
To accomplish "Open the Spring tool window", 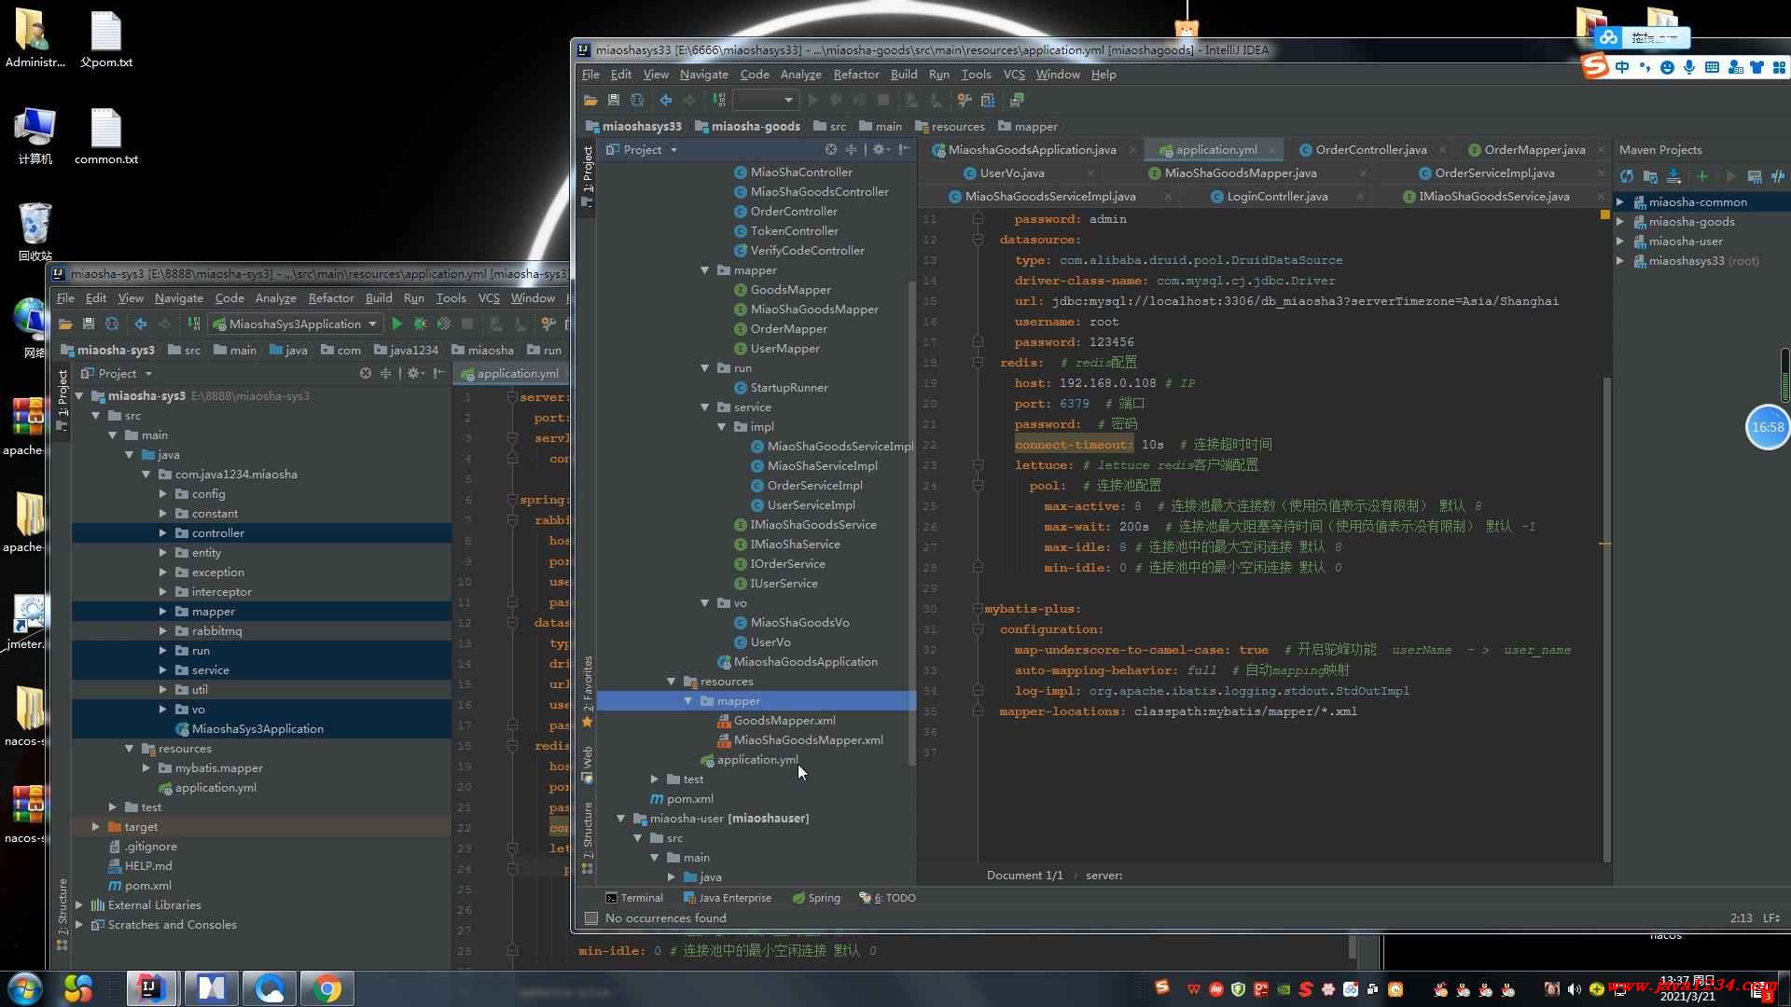I will coord(816,898).
